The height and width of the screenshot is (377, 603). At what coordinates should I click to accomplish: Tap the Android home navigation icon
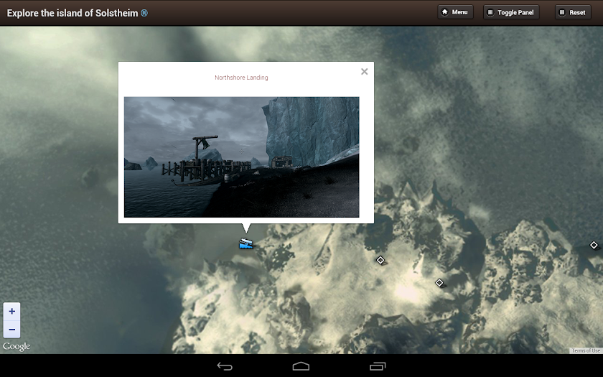click(x=301, y=366)
